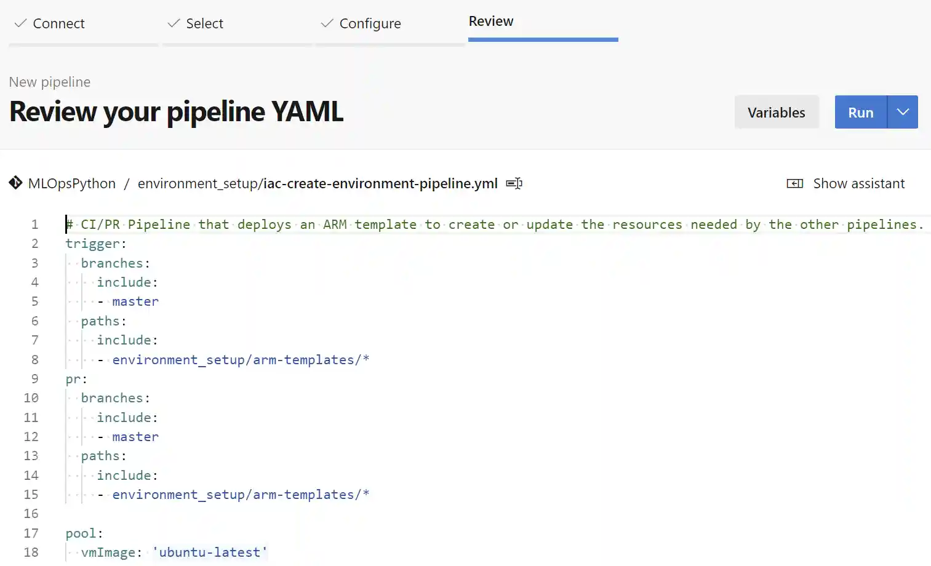The height and width of the screenshot is (566, 931).
Task: Expand the Run button dropdown chevron
Action: click(x=903, y=112)
